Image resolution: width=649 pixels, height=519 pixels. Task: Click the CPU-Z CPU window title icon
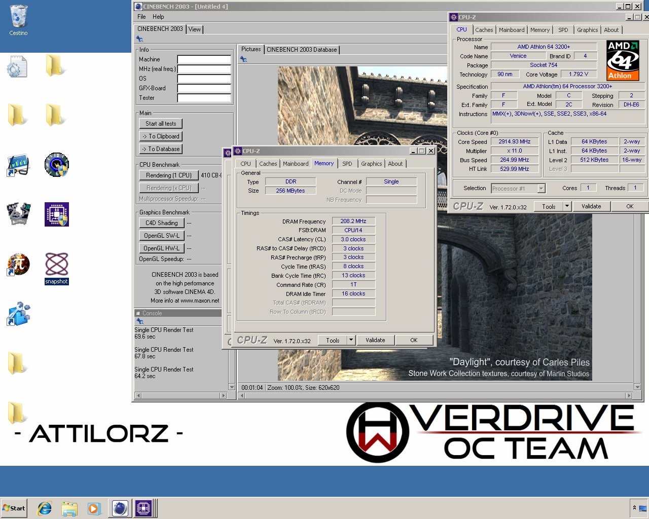click(x=454, y=17)
